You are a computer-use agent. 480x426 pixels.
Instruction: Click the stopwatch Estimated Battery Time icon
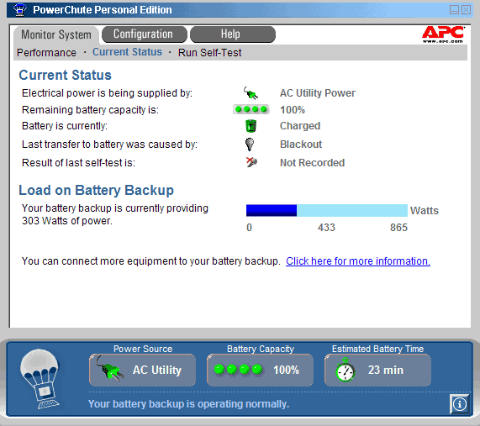coord(345,370)
